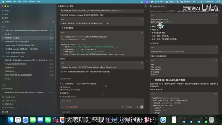222x125 pixels.
Task: Open the chat mentioning V3&skill
Action: (27, 42)
